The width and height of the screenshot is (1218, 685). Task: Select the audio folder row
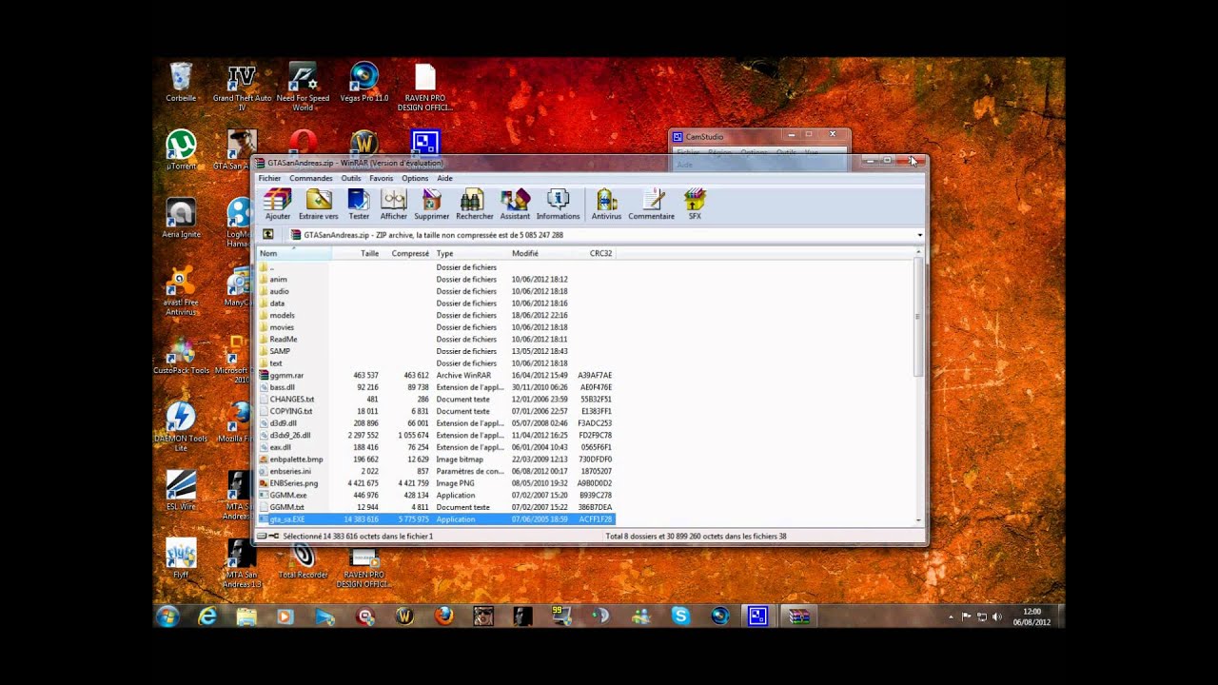[x=436, y=291]
